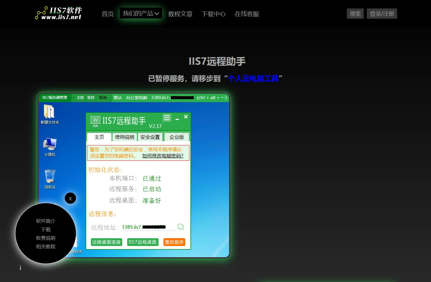Click the IIS7远程助手 product screenshot image
Viewport: 431px width, 282px height.
pyautogui.click(x=134, y=175)
